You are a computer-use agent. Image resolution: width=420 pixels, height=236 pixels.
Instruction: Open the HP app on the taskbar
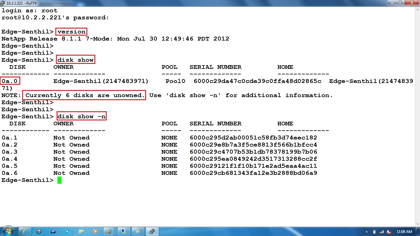[x=39, y=231]
